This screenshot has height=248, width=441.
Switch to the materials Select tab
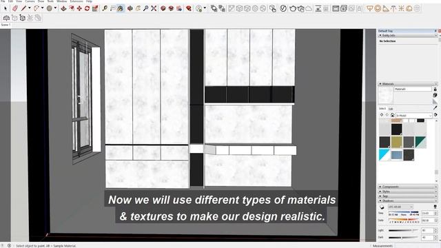click(x=382, y=109)
